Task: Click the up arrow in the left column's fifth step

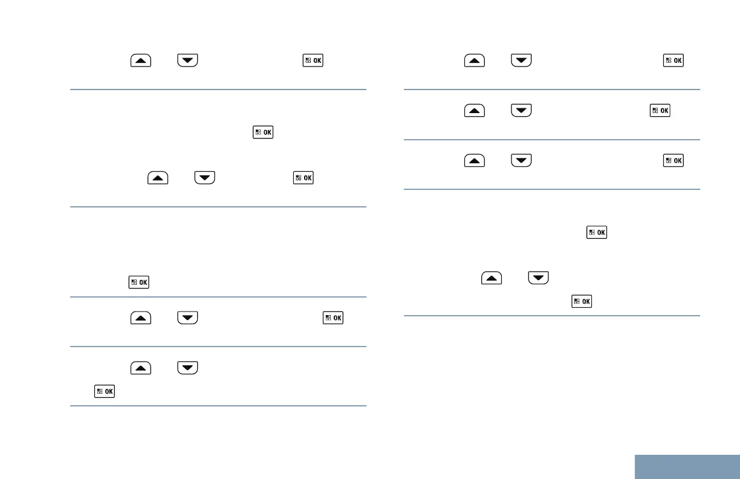Action: click(x=140, y=318)
